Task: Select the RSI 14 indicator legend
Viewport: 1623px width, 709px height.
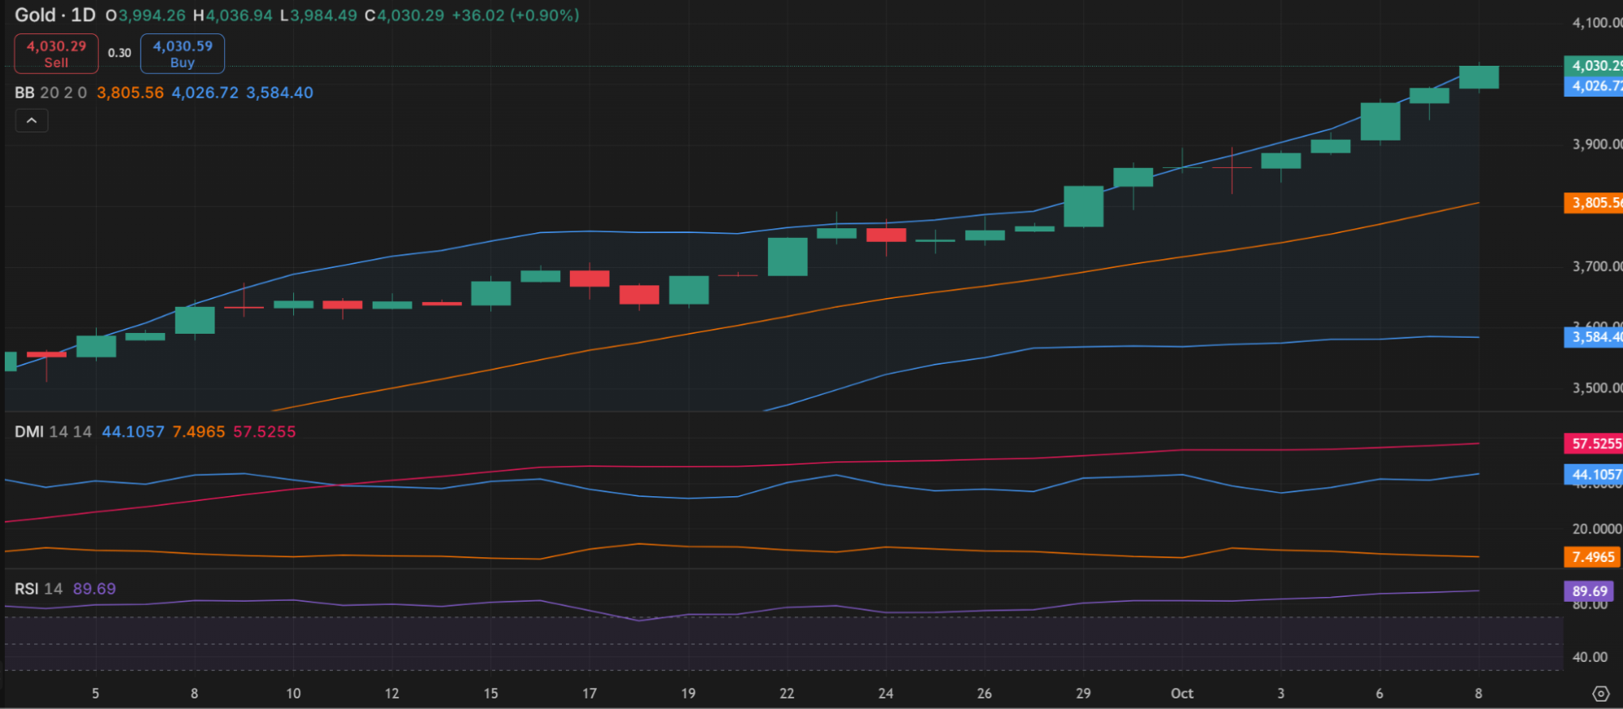Action: click(38, 589)
